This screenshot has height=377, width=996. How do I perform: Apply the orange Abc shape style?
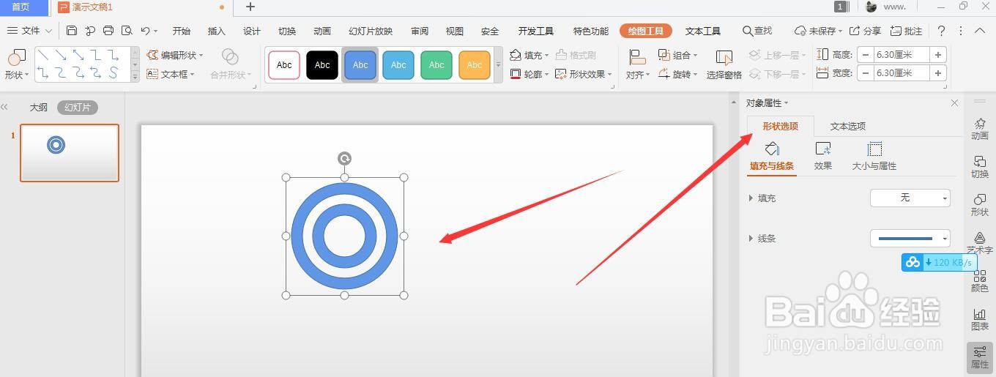[475, 65]
